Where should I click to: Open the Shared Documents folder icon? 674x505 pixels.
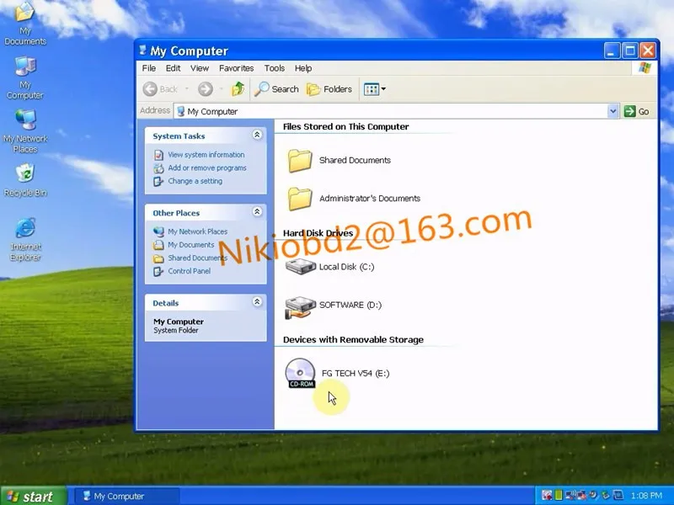(300, 161)
